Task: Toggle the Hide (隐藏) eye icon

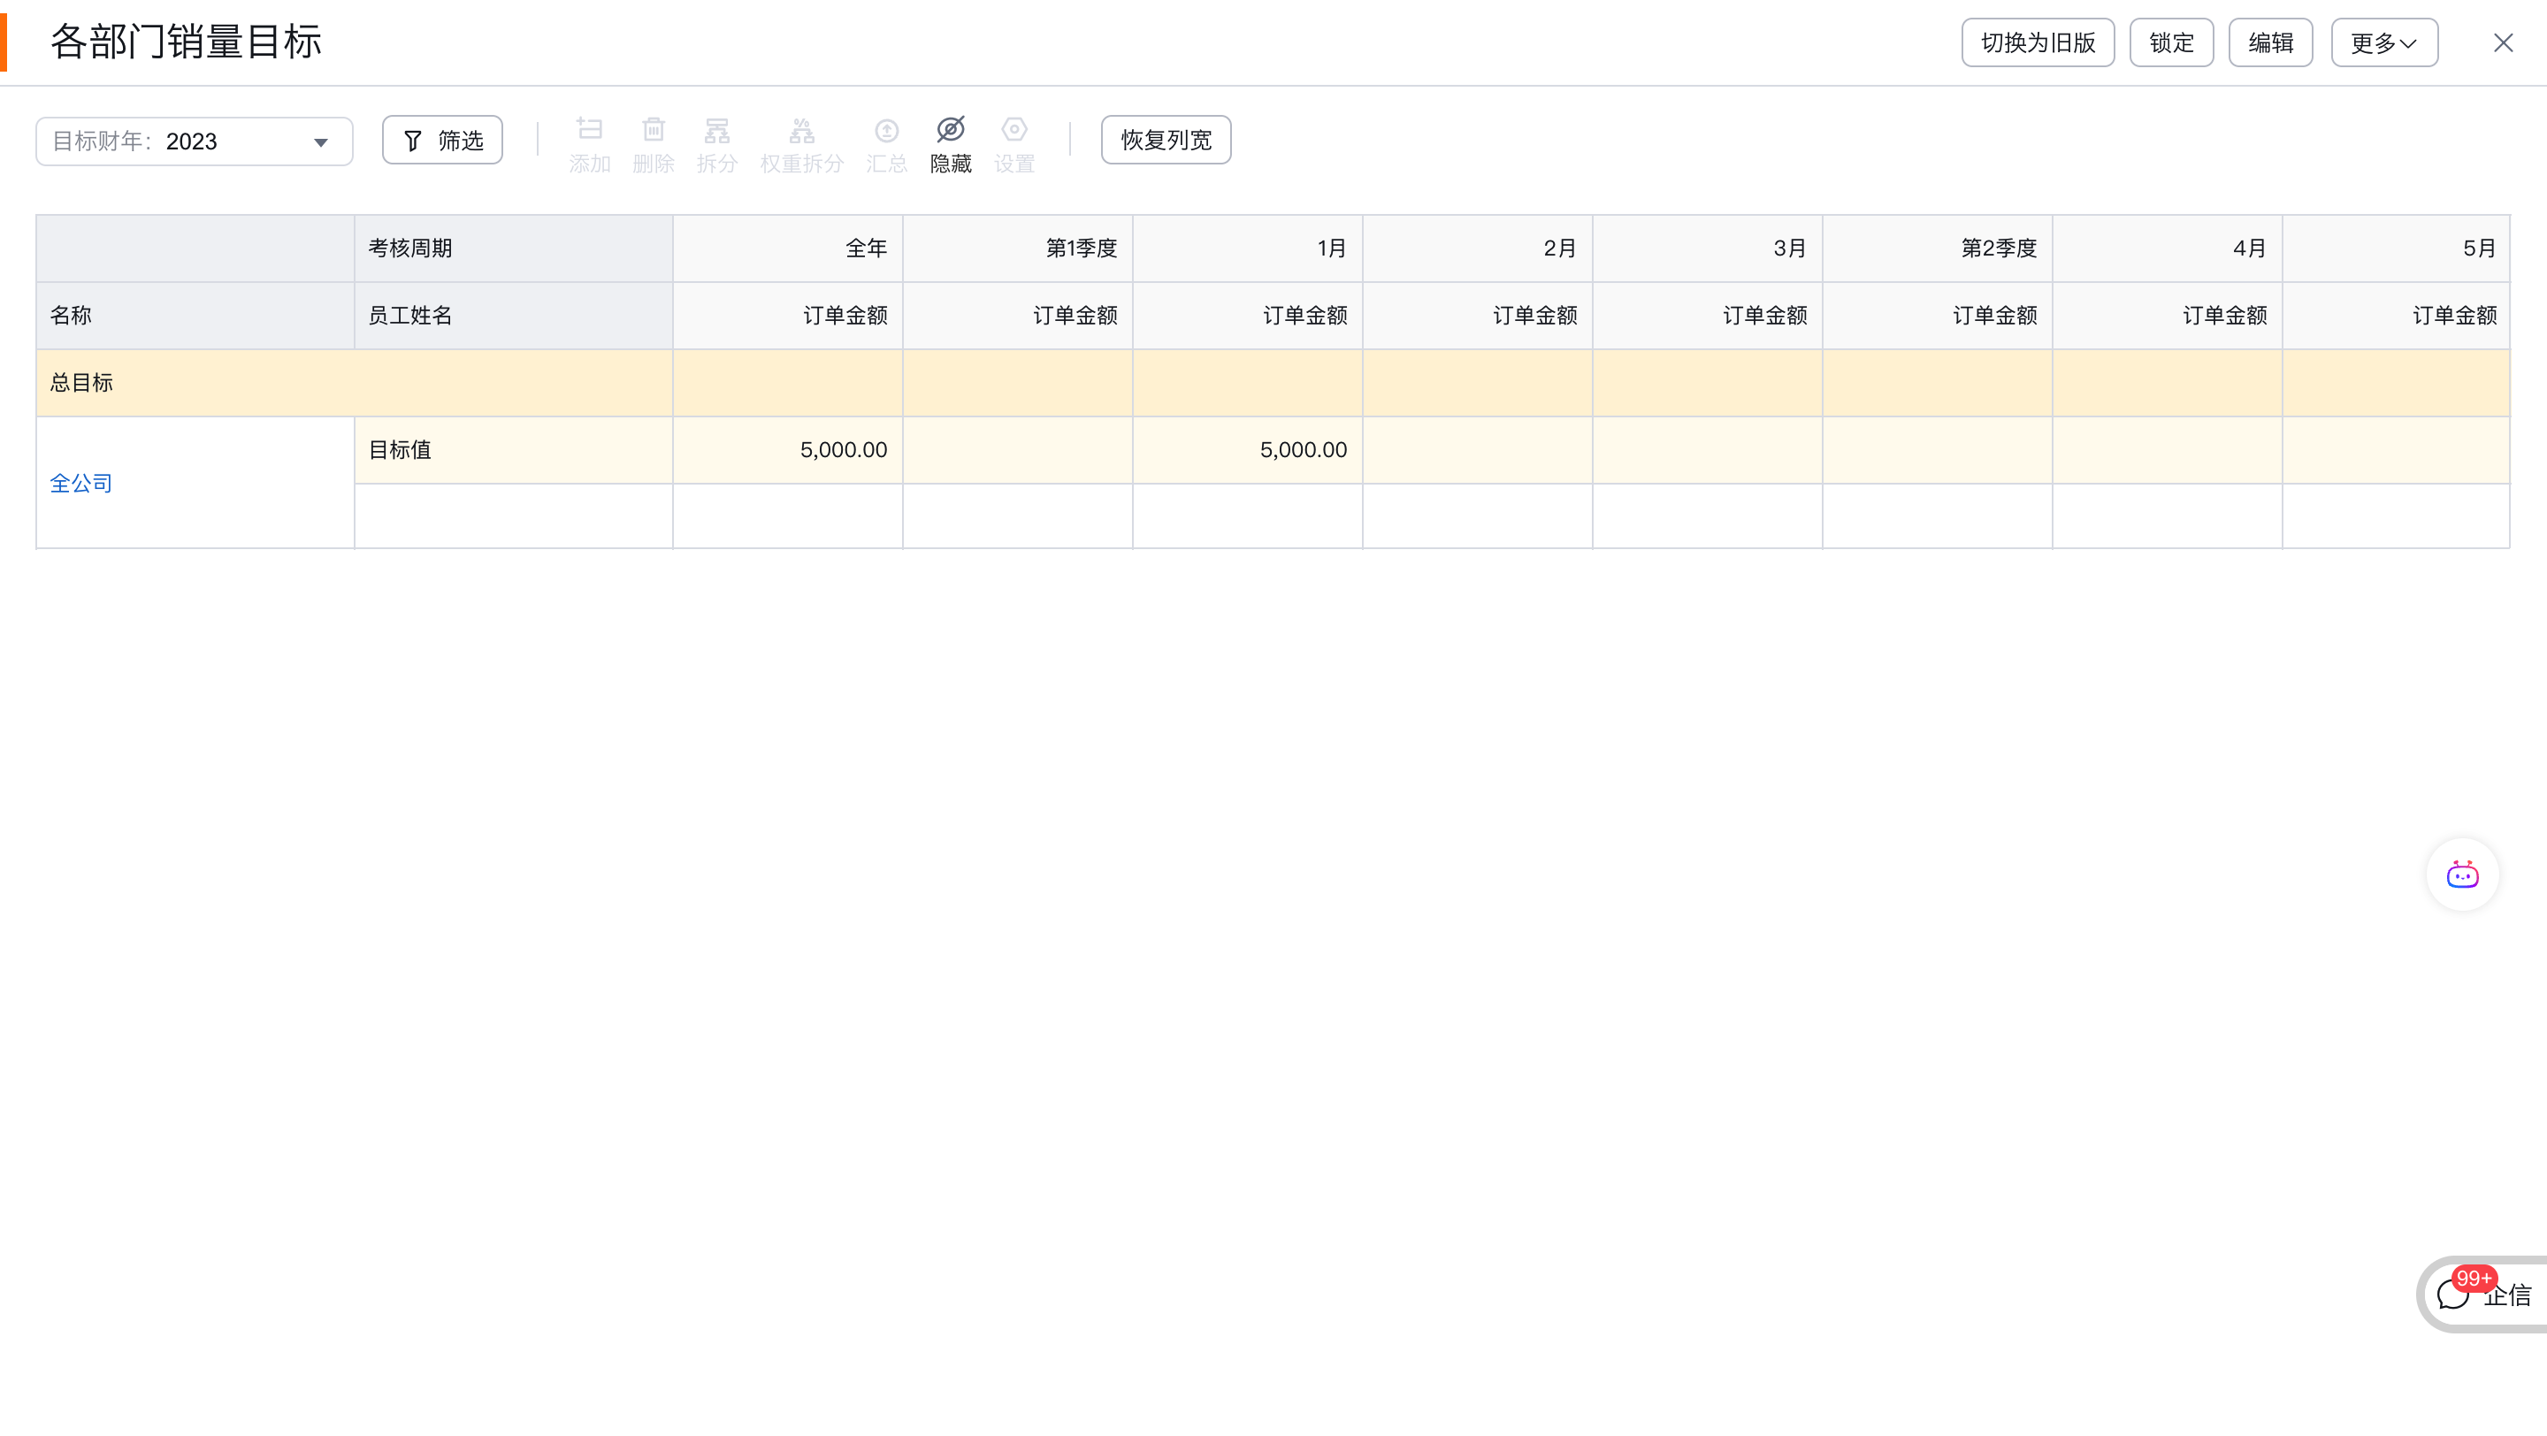Action: click(x=950, y=131)
